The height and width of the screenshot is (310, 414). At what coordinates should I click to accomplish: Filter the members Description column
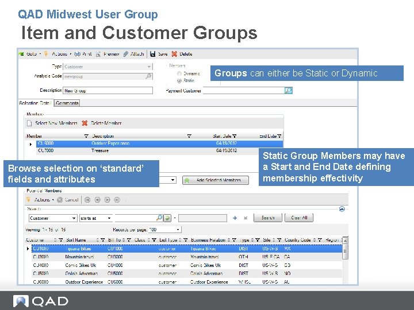(x=189, y=136)
